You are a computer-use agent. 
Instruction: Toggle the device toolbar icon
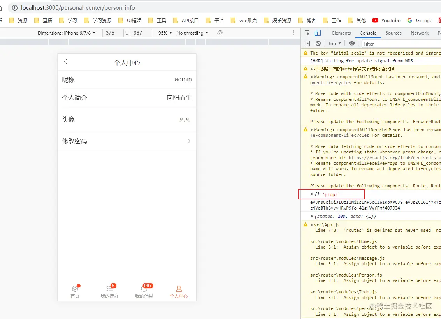(318, 33)
